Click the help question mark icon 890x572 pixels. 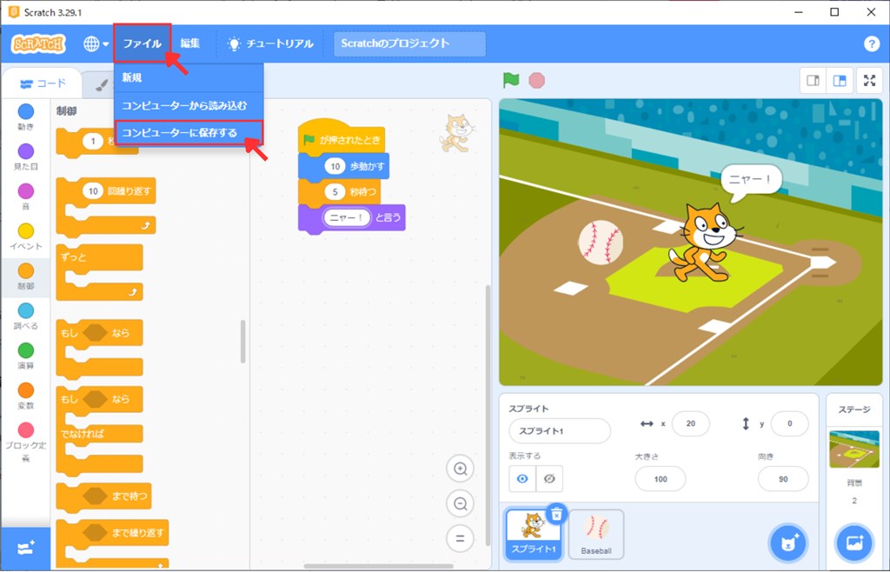tap(871, 43)
